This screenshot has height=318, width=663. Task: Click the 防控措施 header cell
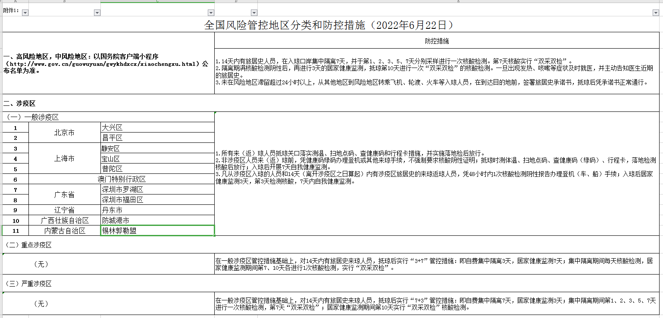point(437,41)
